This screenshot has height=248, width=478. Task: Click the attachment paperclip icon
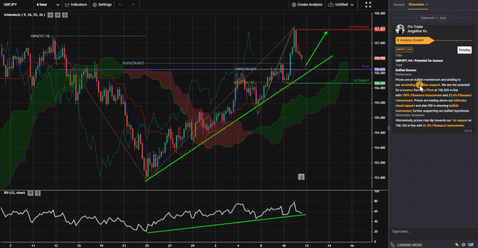[x=457, y=245]
